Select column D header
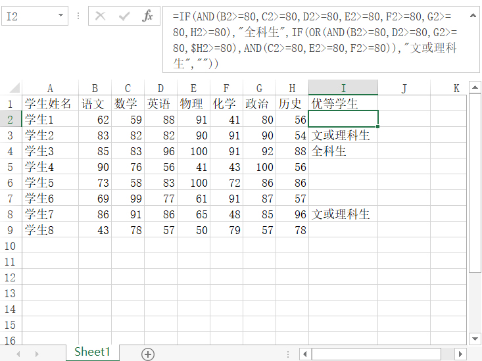This screenshot has width=482, height=361. coord(160,88)
